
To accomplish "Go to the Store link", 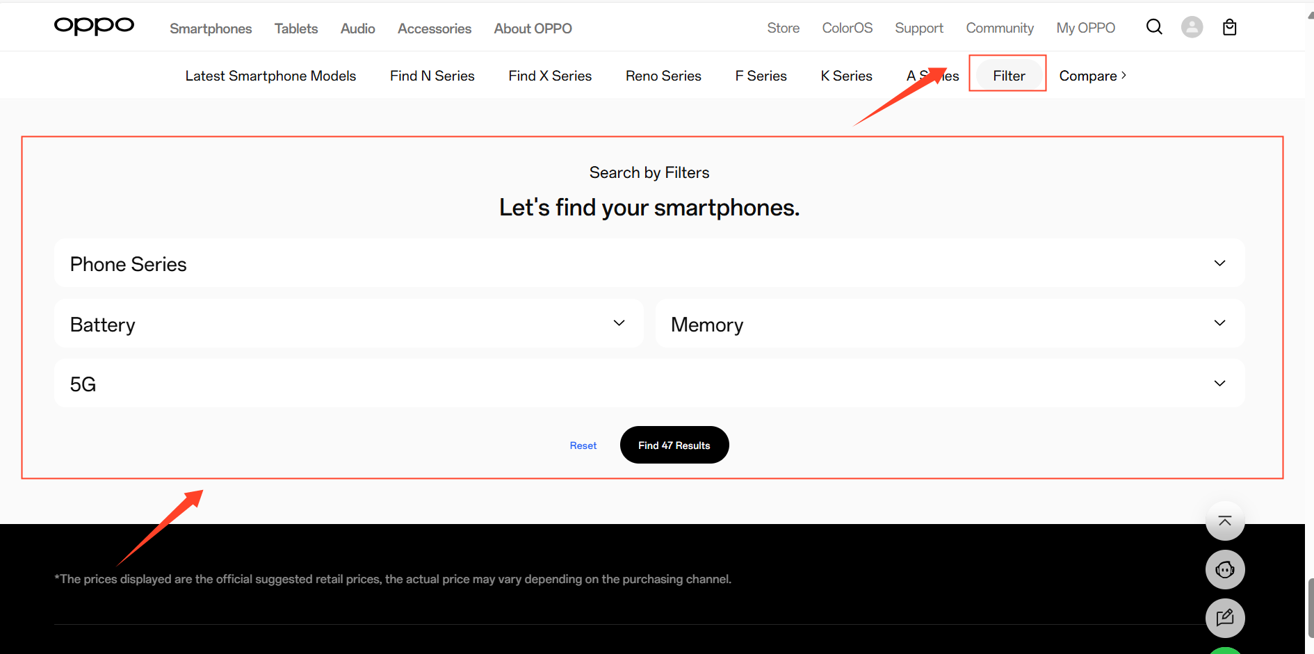I will [784, 28].
